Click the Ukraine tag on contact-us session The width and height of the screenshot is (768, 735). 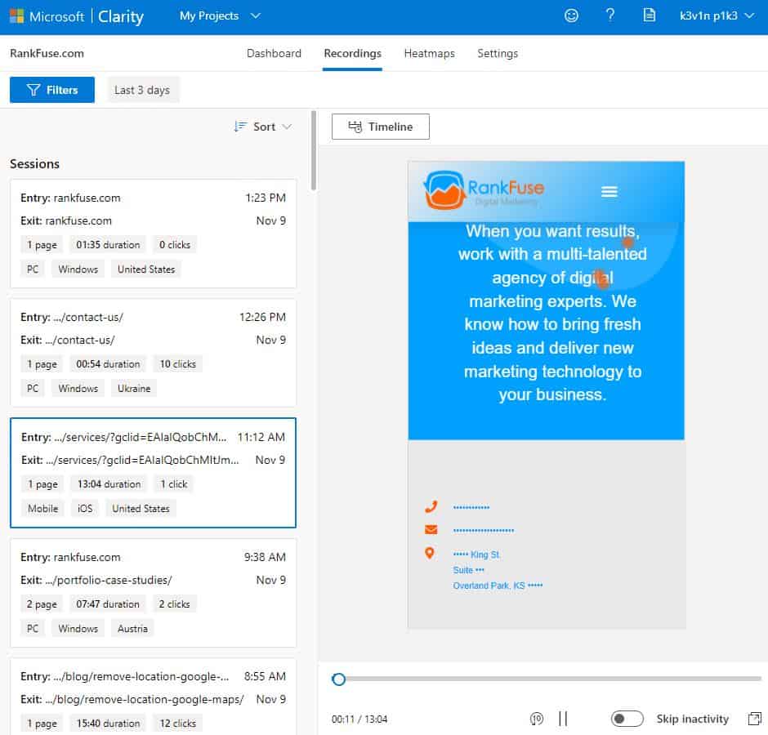coord(134,388)
